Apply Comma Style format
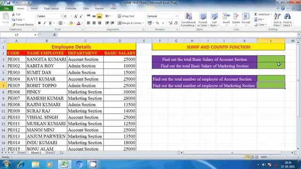Image resolution: width=301 pixels, height=169 pixels. pyautogui.click(x=163, y=23)
